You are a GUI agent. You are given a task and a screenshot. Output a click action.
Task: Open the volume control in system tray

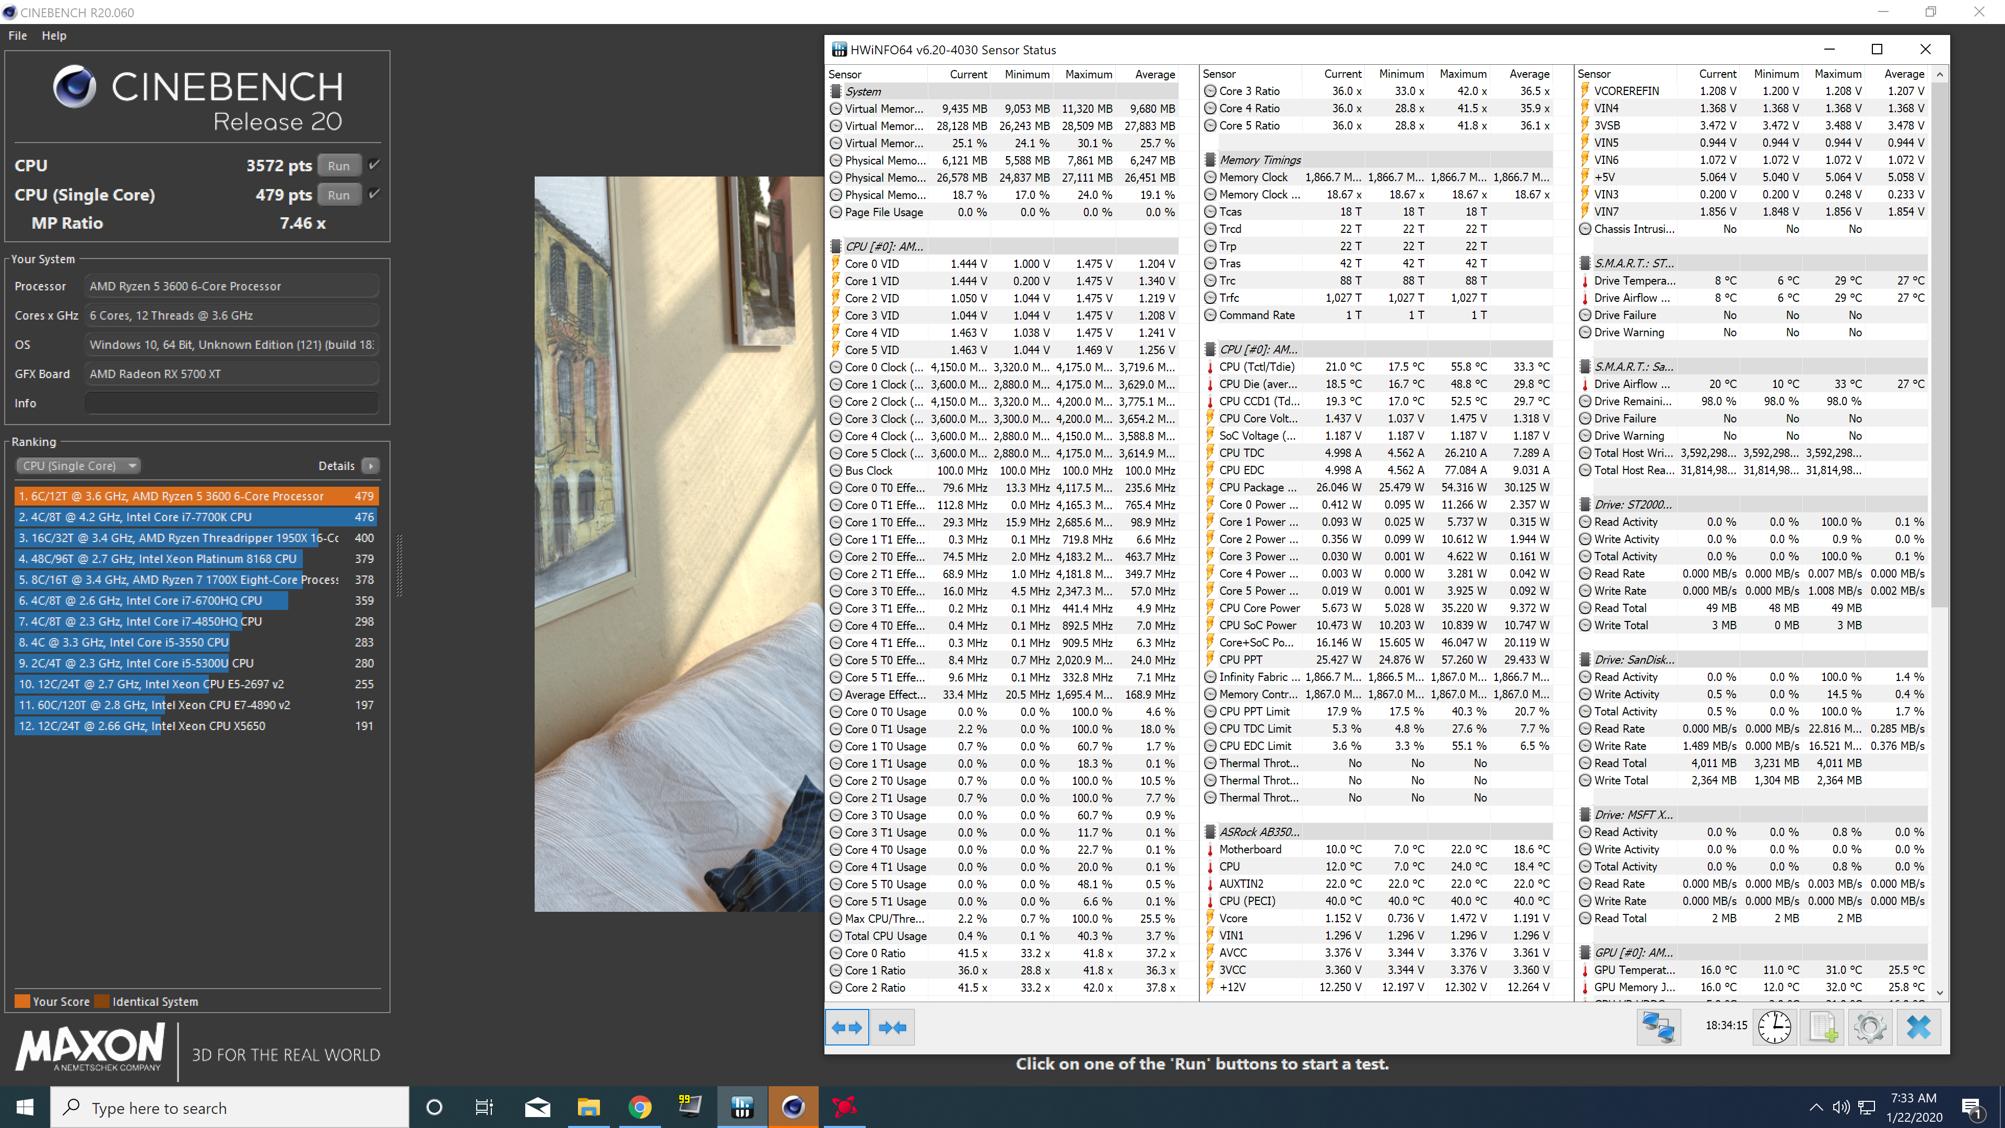[x=1841, y=1108]
